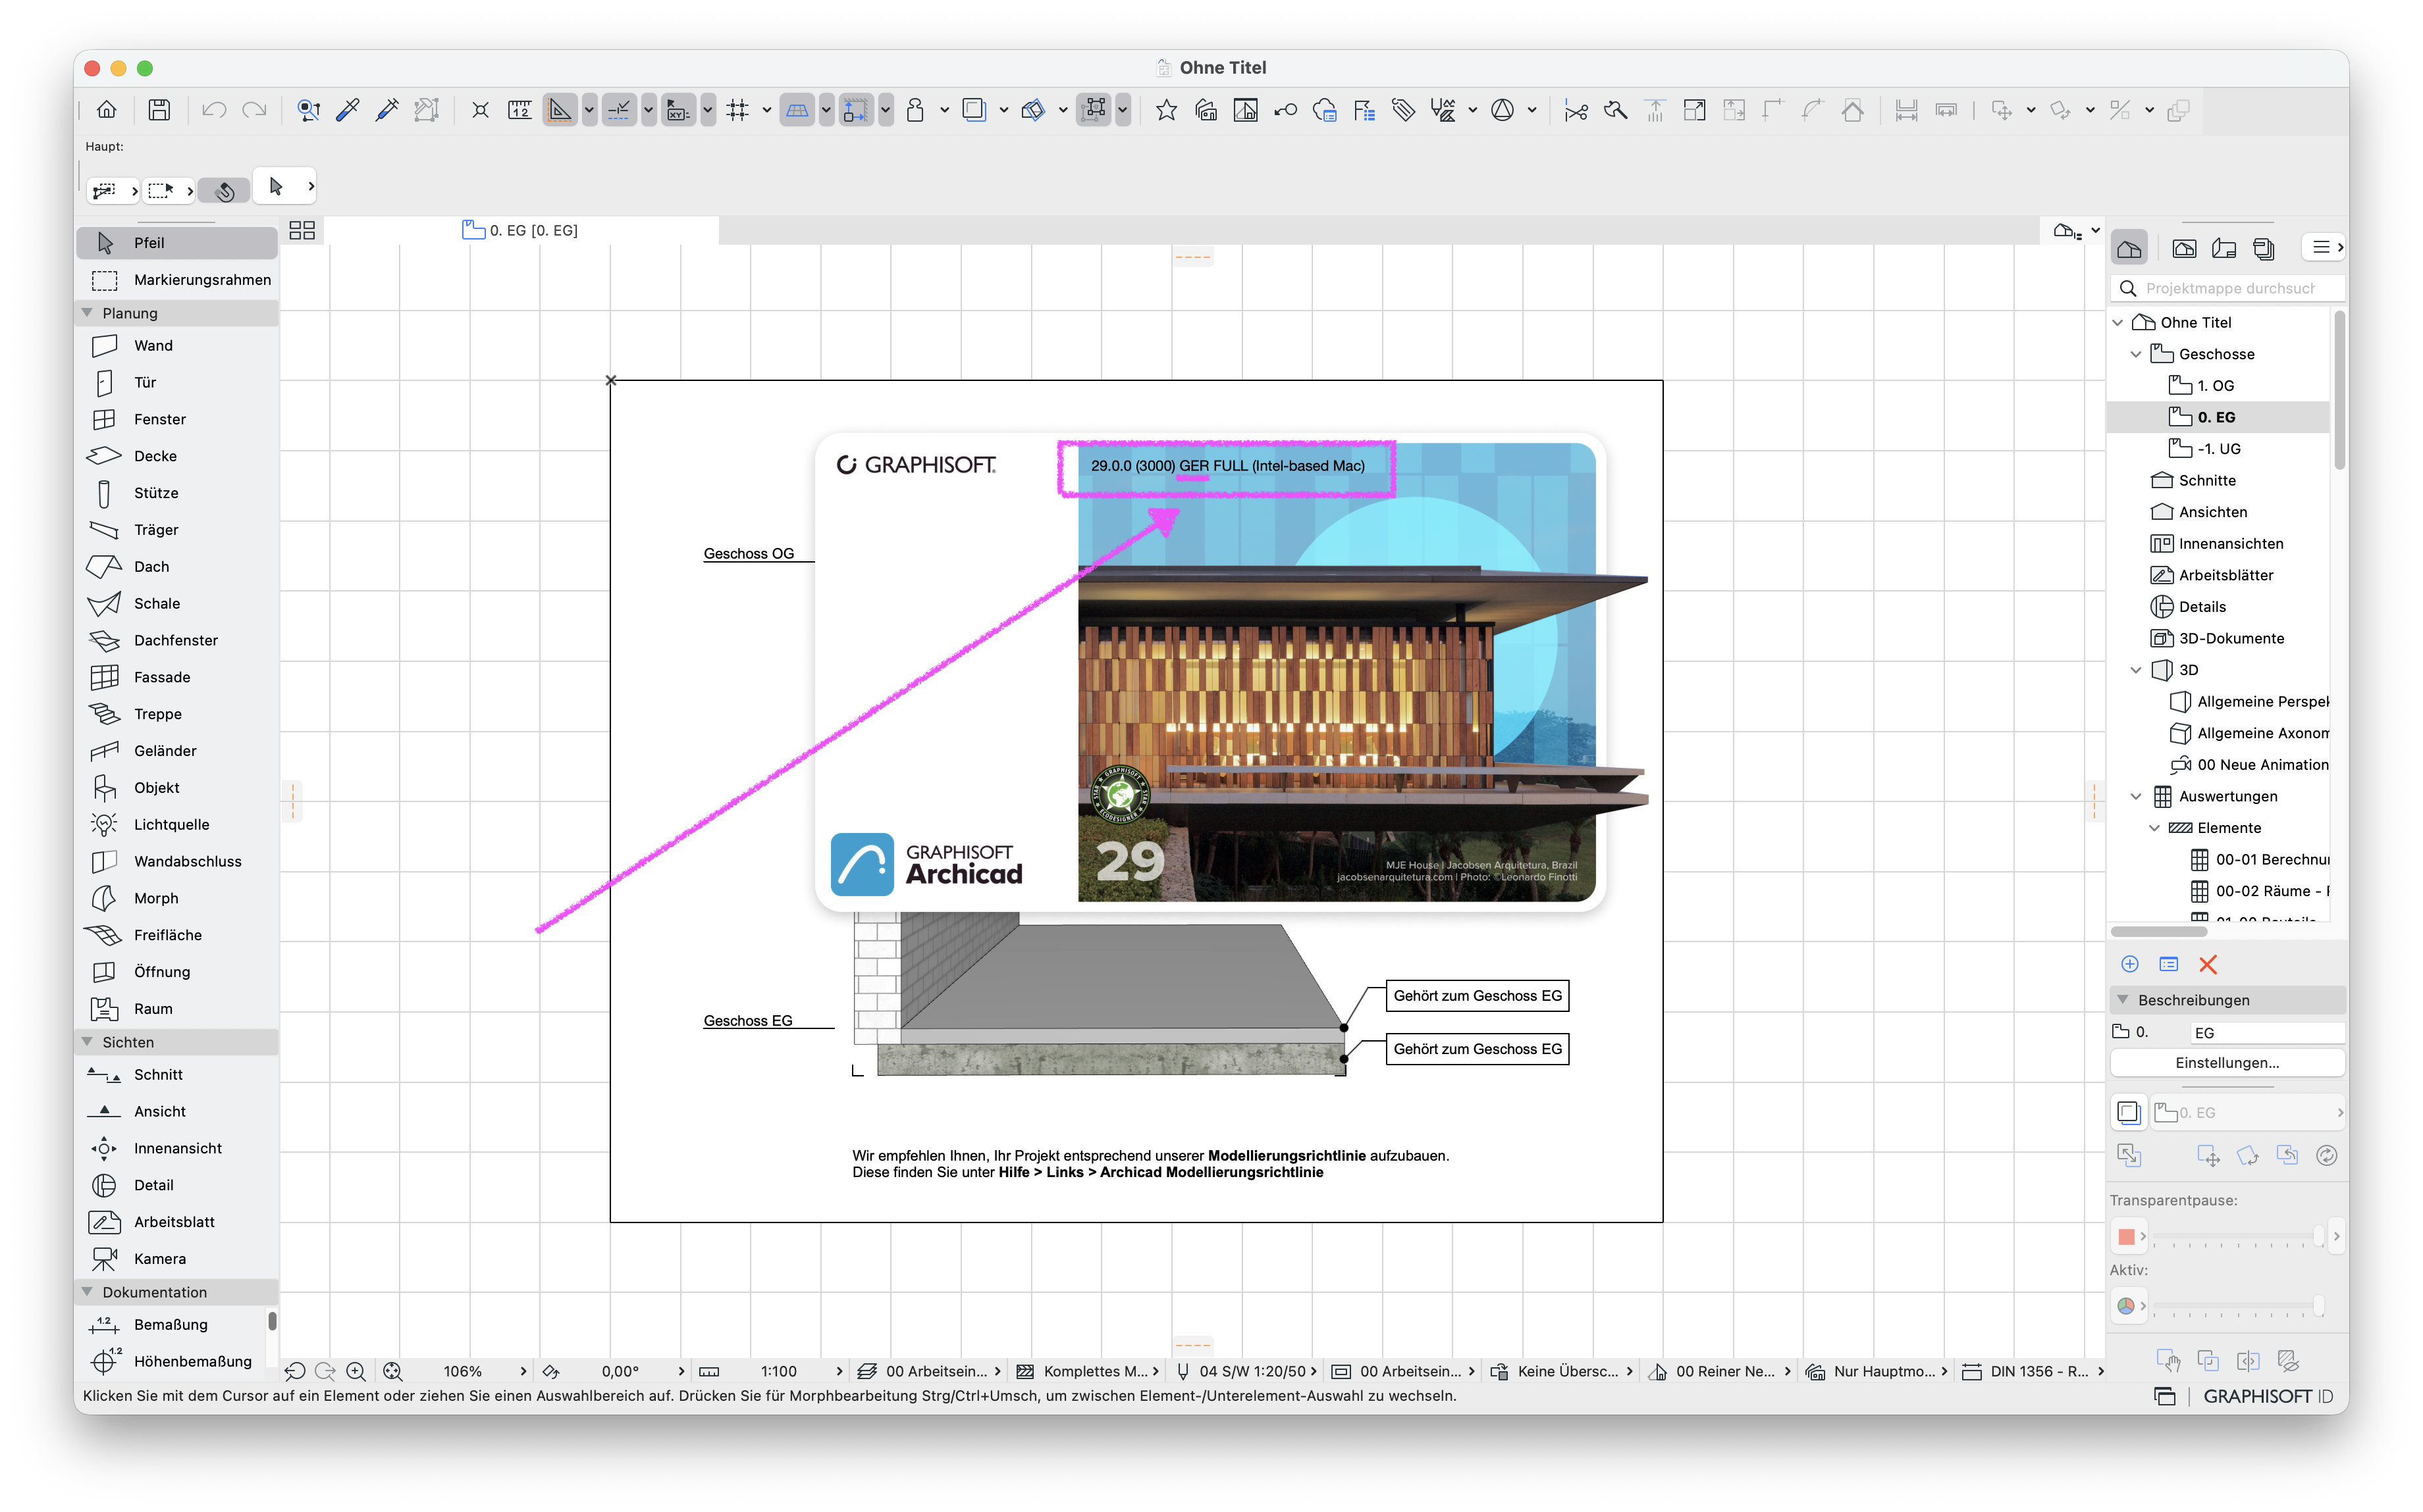Image resolution: width=2423 pixels, height=1512 pixels.
Task: Click the GRAPHISOFT ID button
Action: tap(2268, 1397)
